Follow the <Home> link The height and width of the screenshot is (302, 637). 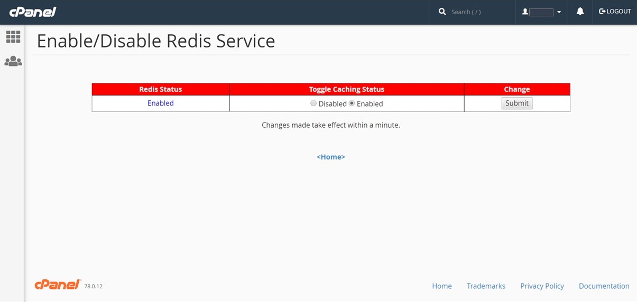(331, 157)
